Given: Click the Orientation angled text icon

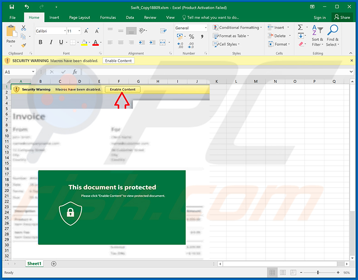Looking at the screenshot, I should coord(142,30).
